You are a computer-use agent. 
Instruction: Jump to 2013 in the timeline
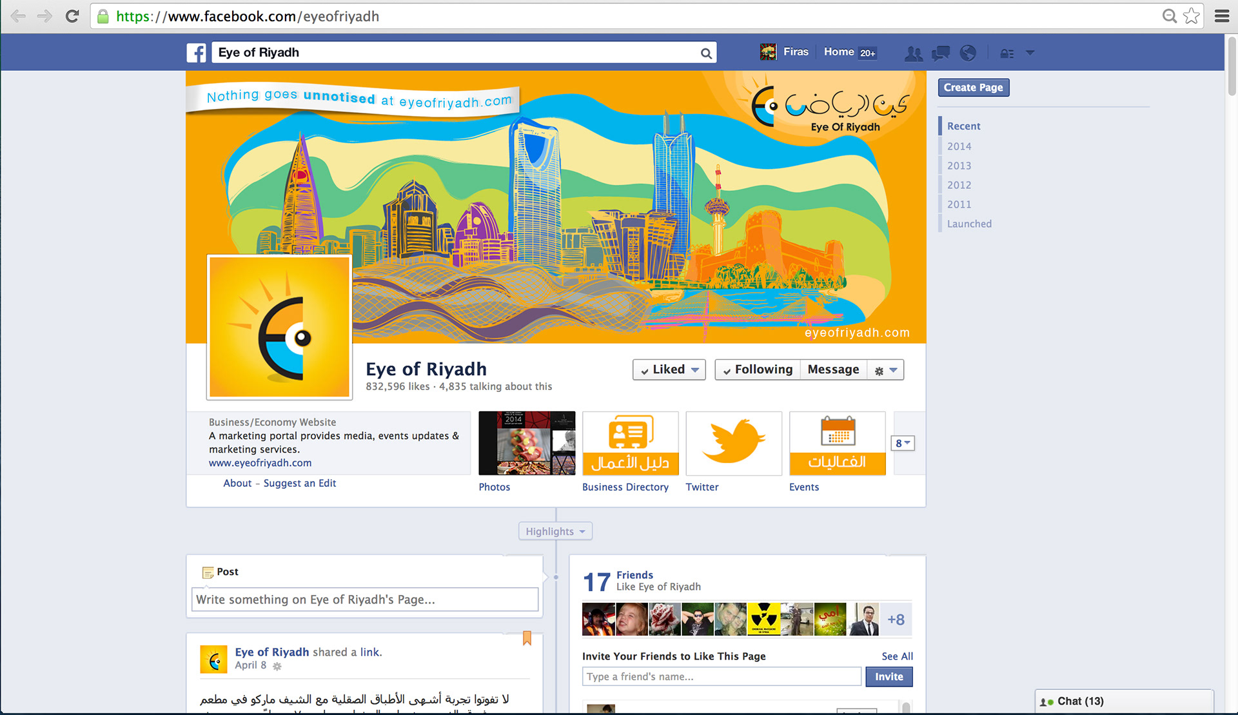(959, 166)
